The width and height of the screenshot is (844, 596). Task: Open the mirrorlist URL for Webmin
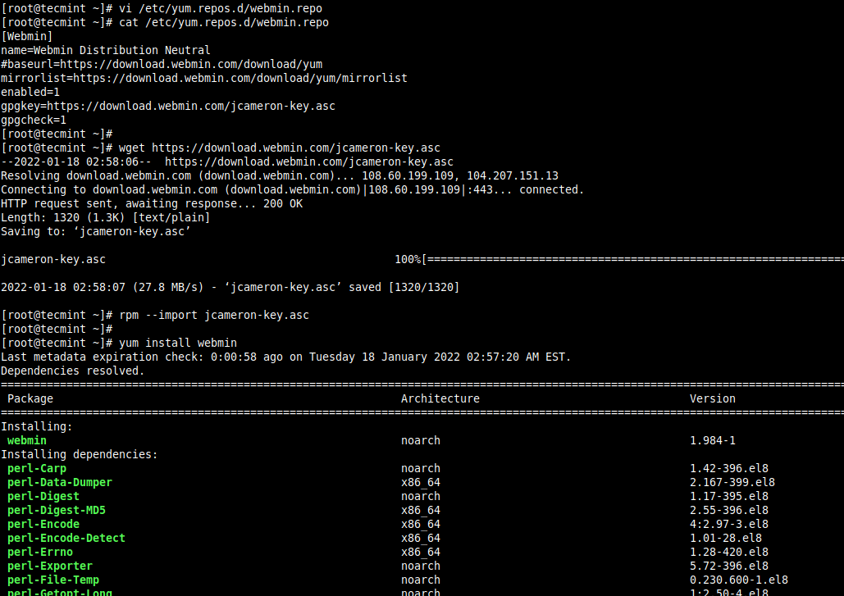(203, 78)
